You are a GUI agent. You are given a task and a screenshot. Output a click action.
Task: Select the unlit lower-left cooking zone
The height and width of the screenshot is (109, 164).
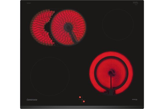point(50,77)
